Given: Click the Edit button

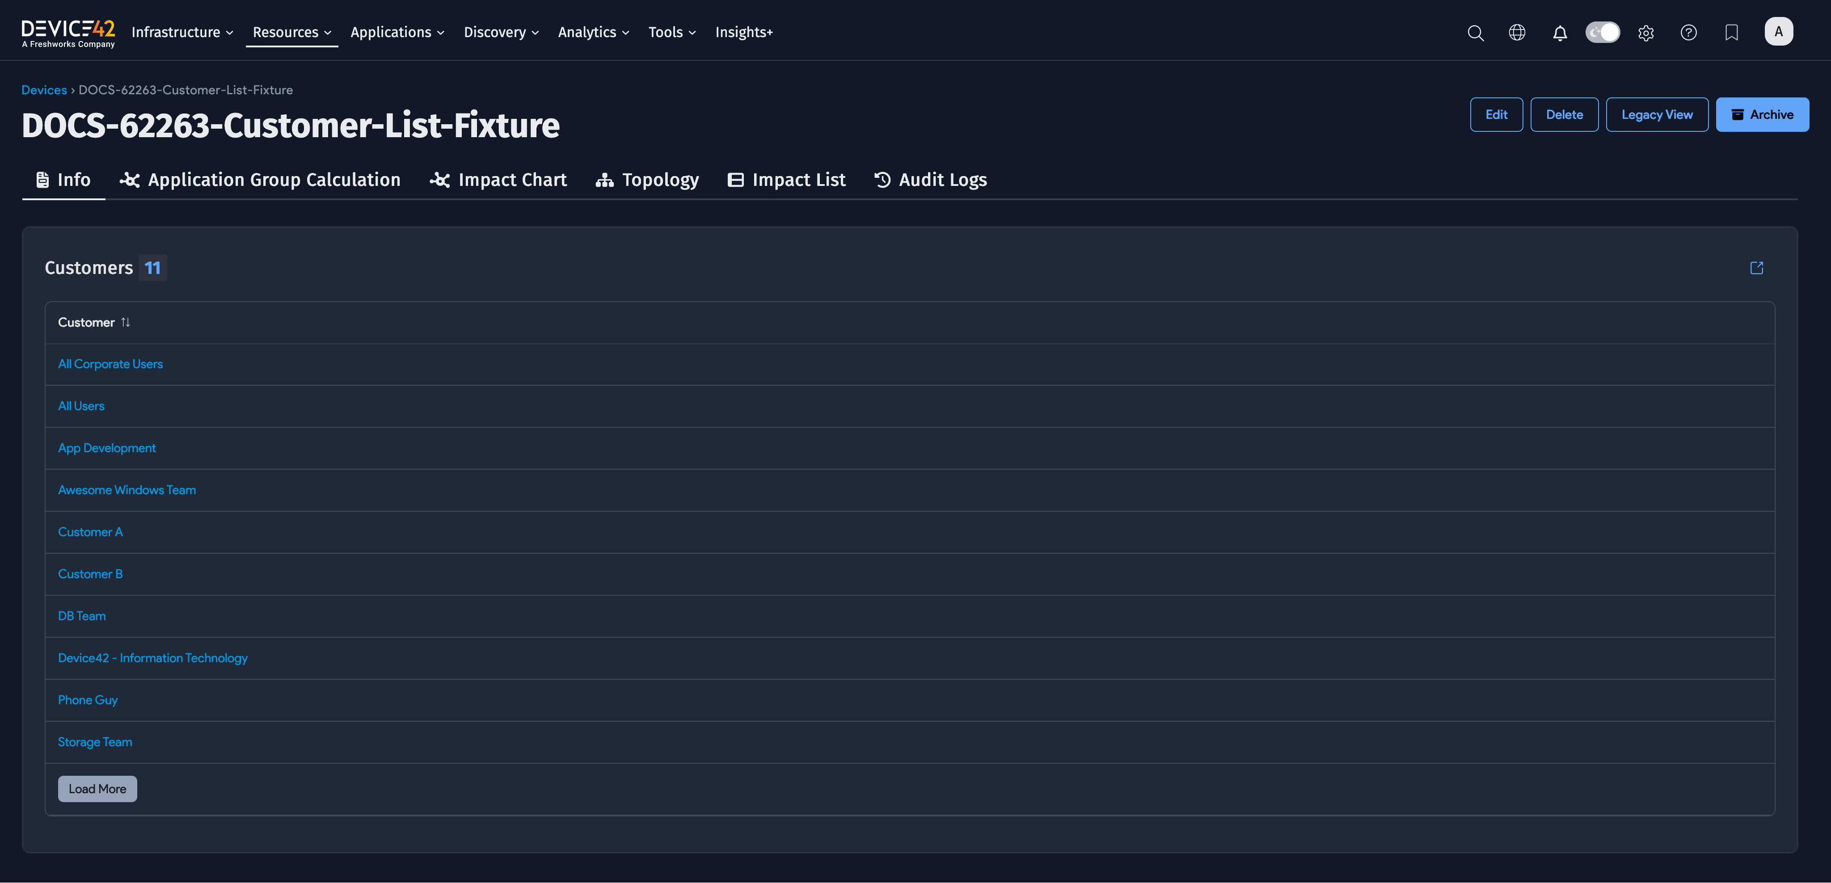Looking at the screenshot, I should pos(1496,114).
